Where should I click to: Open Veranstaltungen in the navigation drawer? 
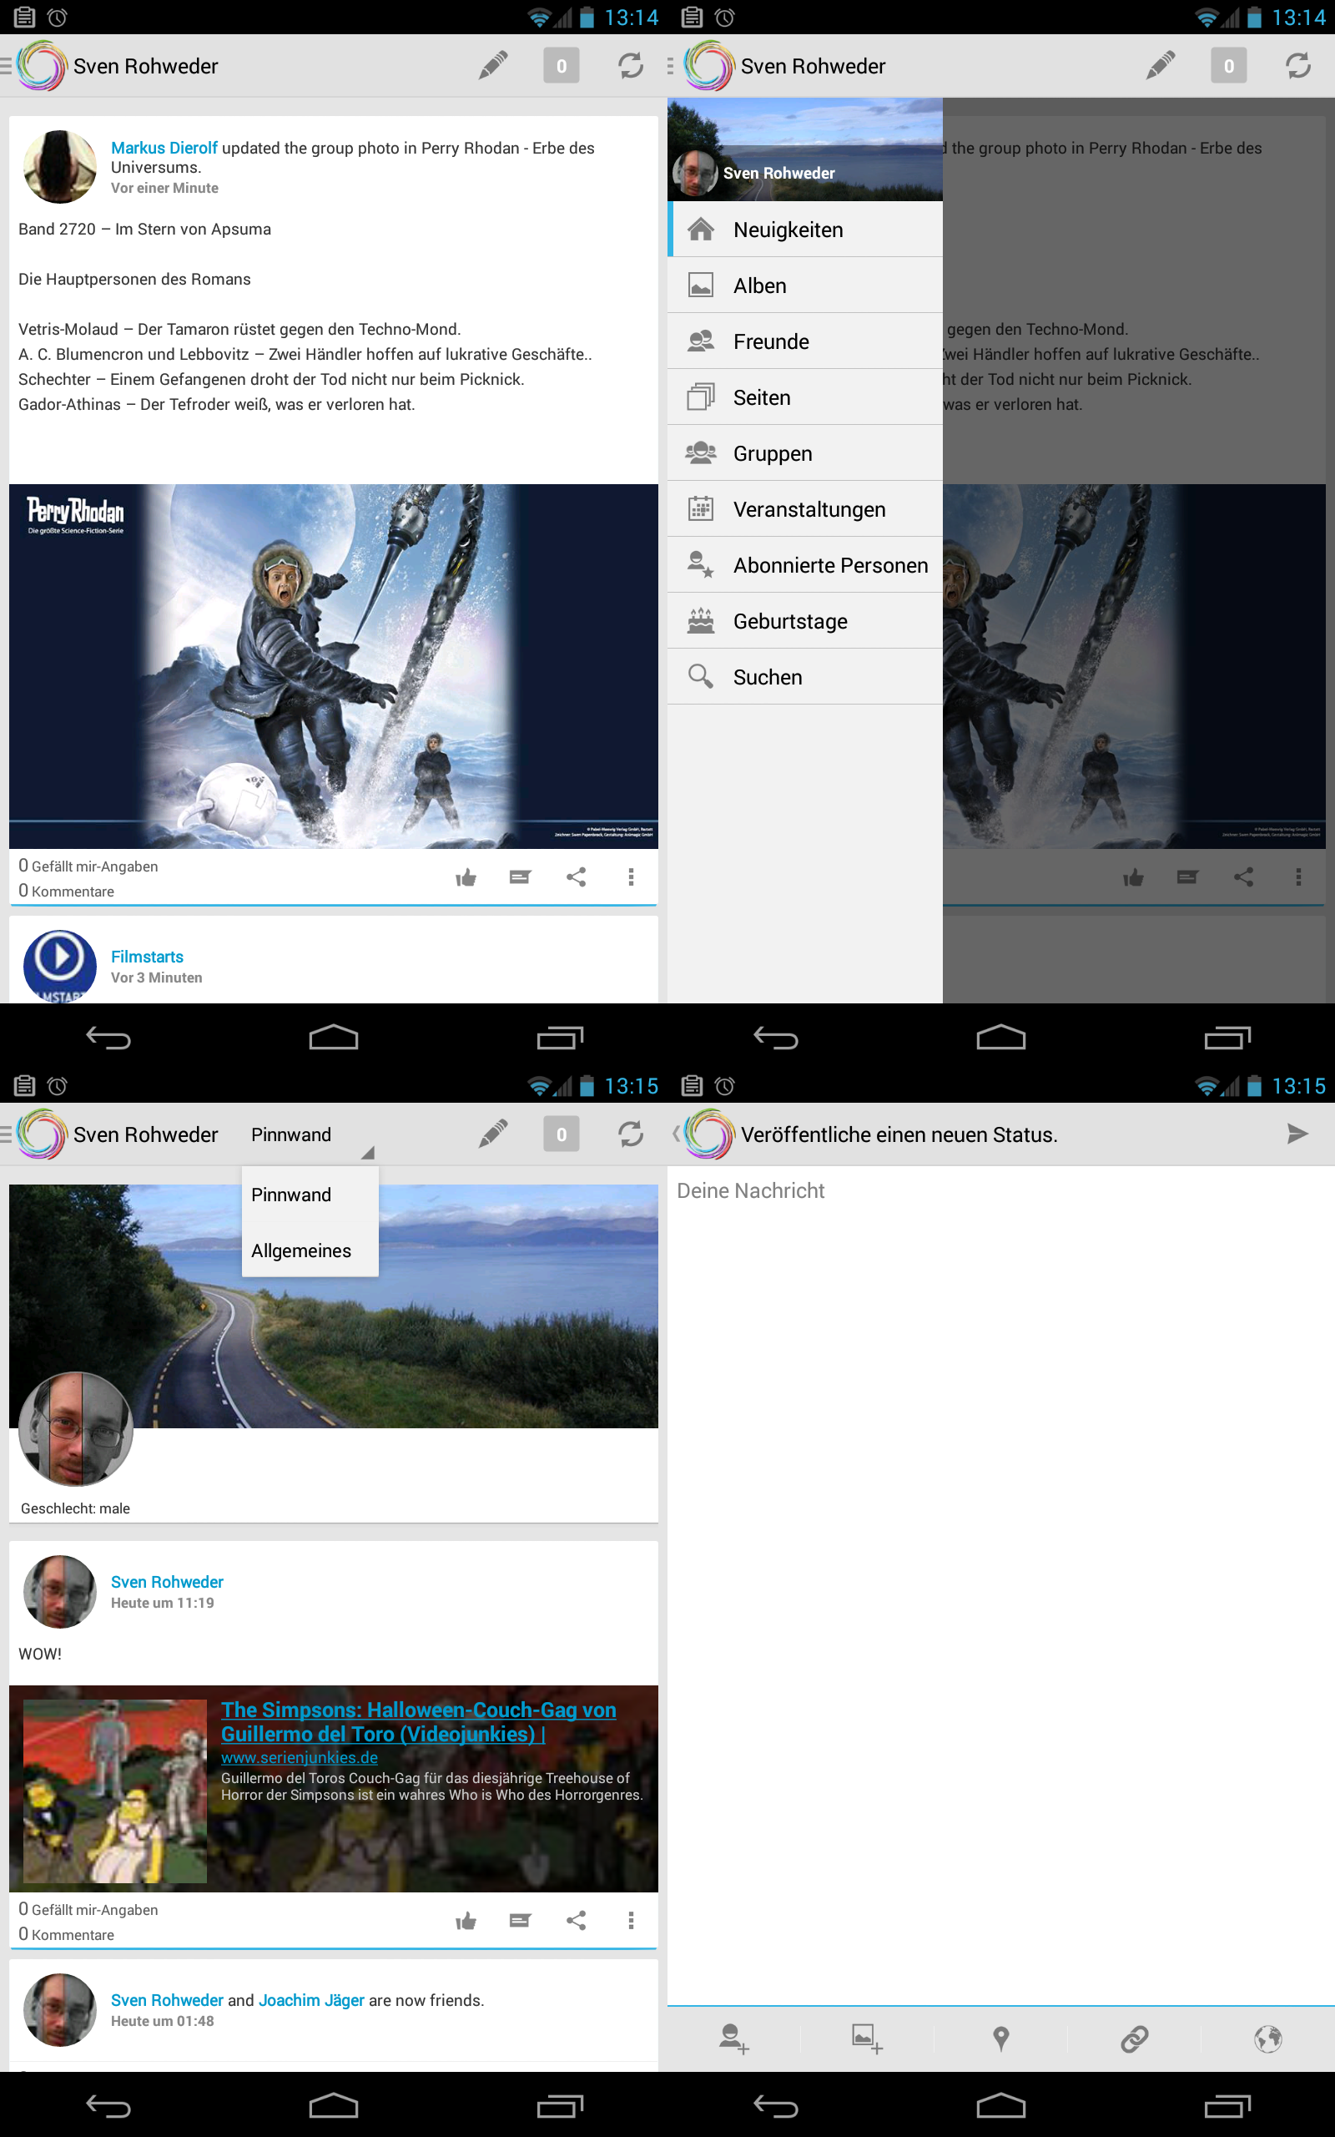[804, 509]
